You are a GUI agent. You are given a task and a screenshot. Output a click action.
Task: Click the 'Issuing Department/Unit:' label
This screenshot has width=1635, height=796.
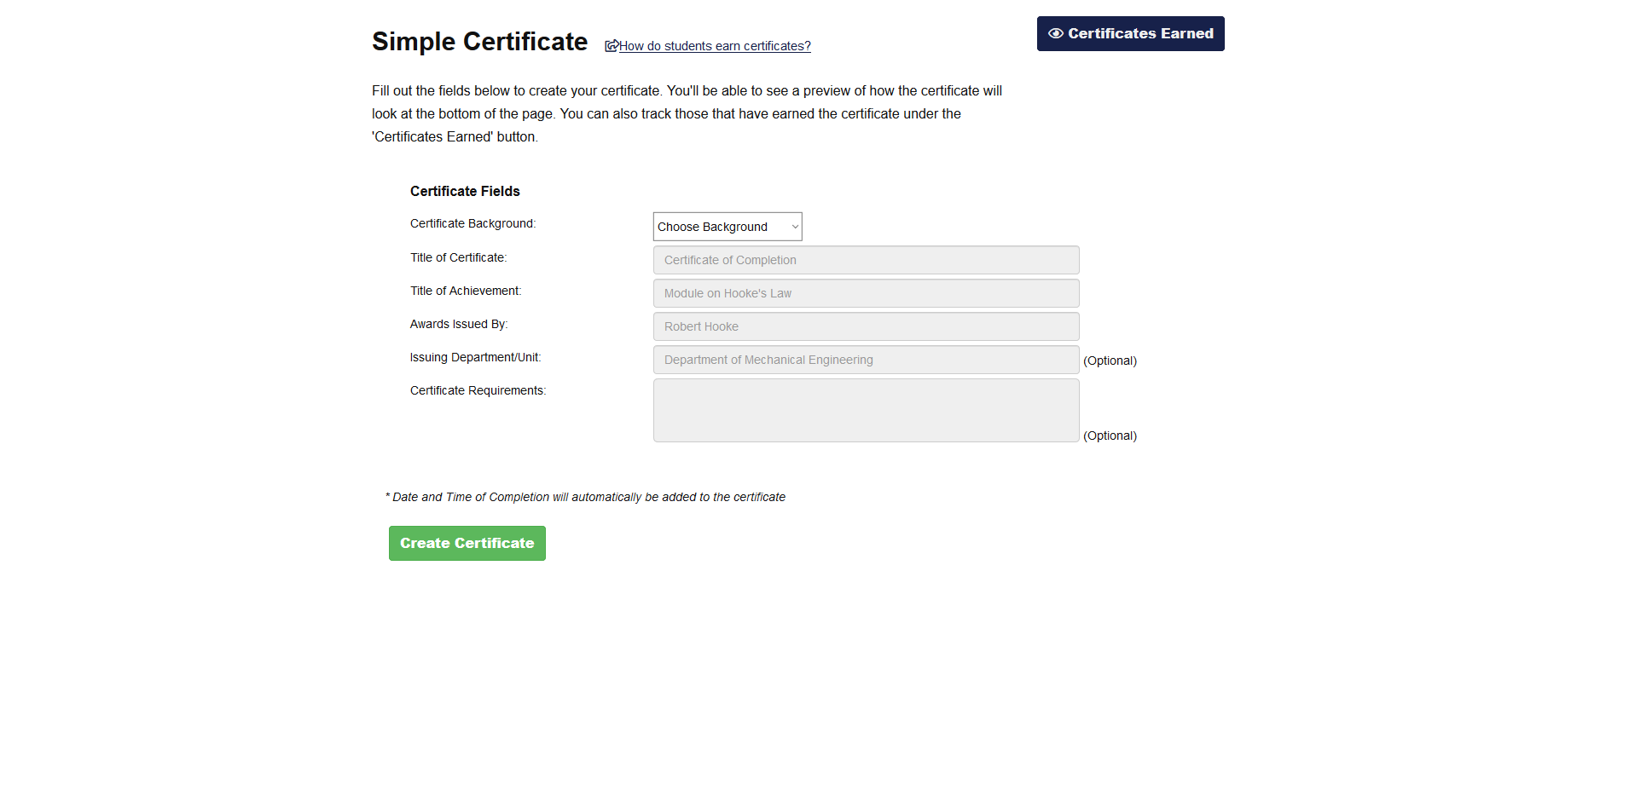pyautogui.click(x=475, y=357)
